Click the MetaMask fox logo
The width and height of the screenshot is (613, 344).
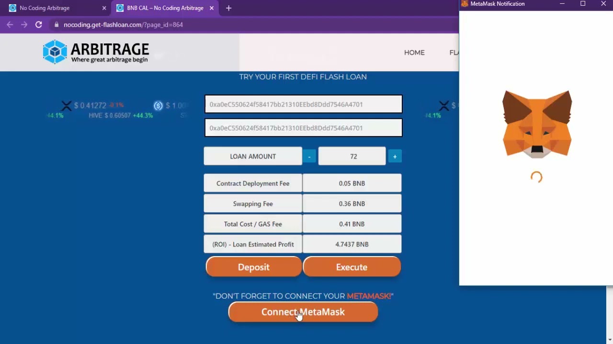pyautogui.click(x=537, y=124)
